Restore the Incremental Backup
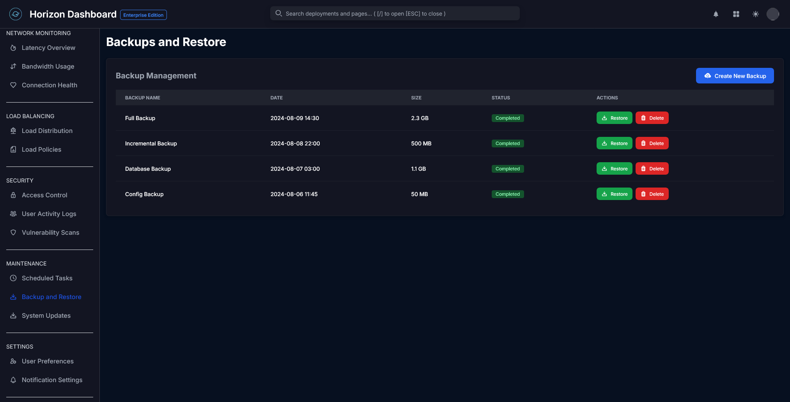The height and width of the screenshot is (402, 790). (614, 143)
